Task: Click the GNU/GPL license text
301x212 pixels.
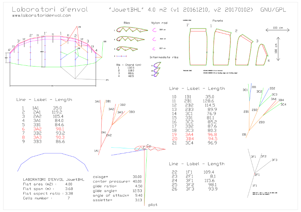Action: coord(273,10)
